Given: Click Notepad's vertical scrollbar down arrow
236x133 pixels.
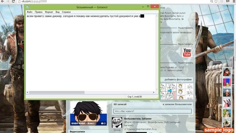Looking at the screenshot, I should tap(157, 89).
